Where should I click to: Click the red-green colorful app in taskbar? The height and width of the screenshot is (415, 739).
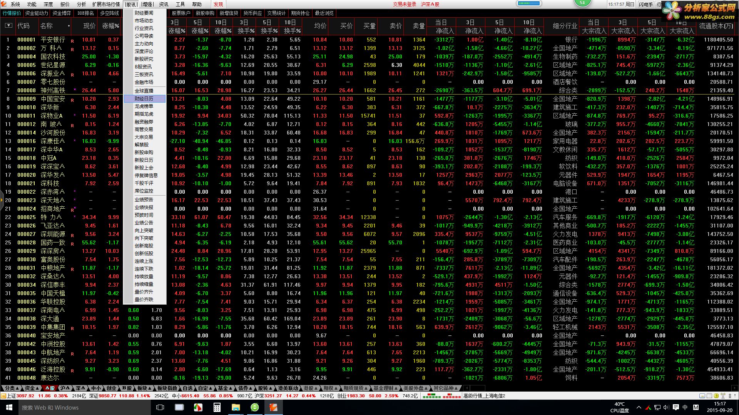(198, 407)
